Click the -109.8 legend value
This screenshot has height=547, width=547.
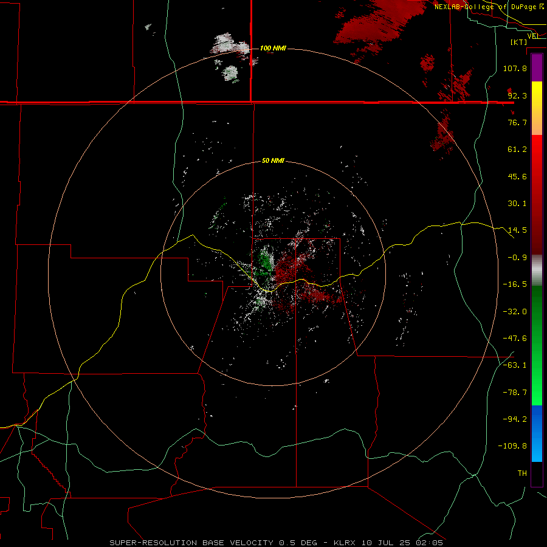(x=512, y=446)
